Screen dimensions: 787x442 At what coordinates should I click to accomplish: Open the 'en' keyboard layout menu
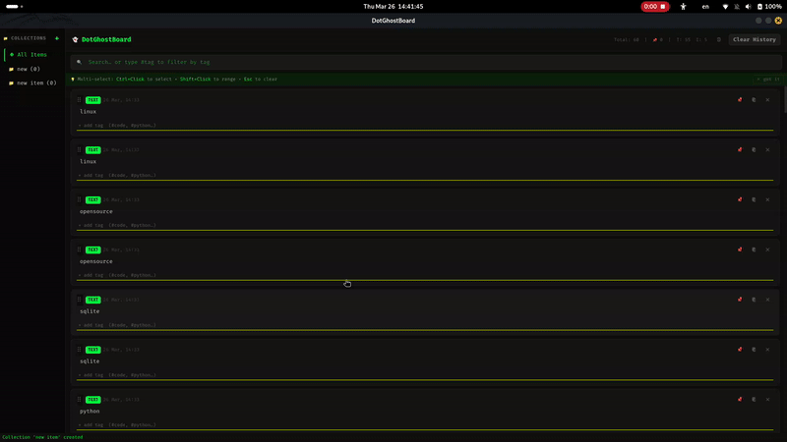(x=705, y=7)
